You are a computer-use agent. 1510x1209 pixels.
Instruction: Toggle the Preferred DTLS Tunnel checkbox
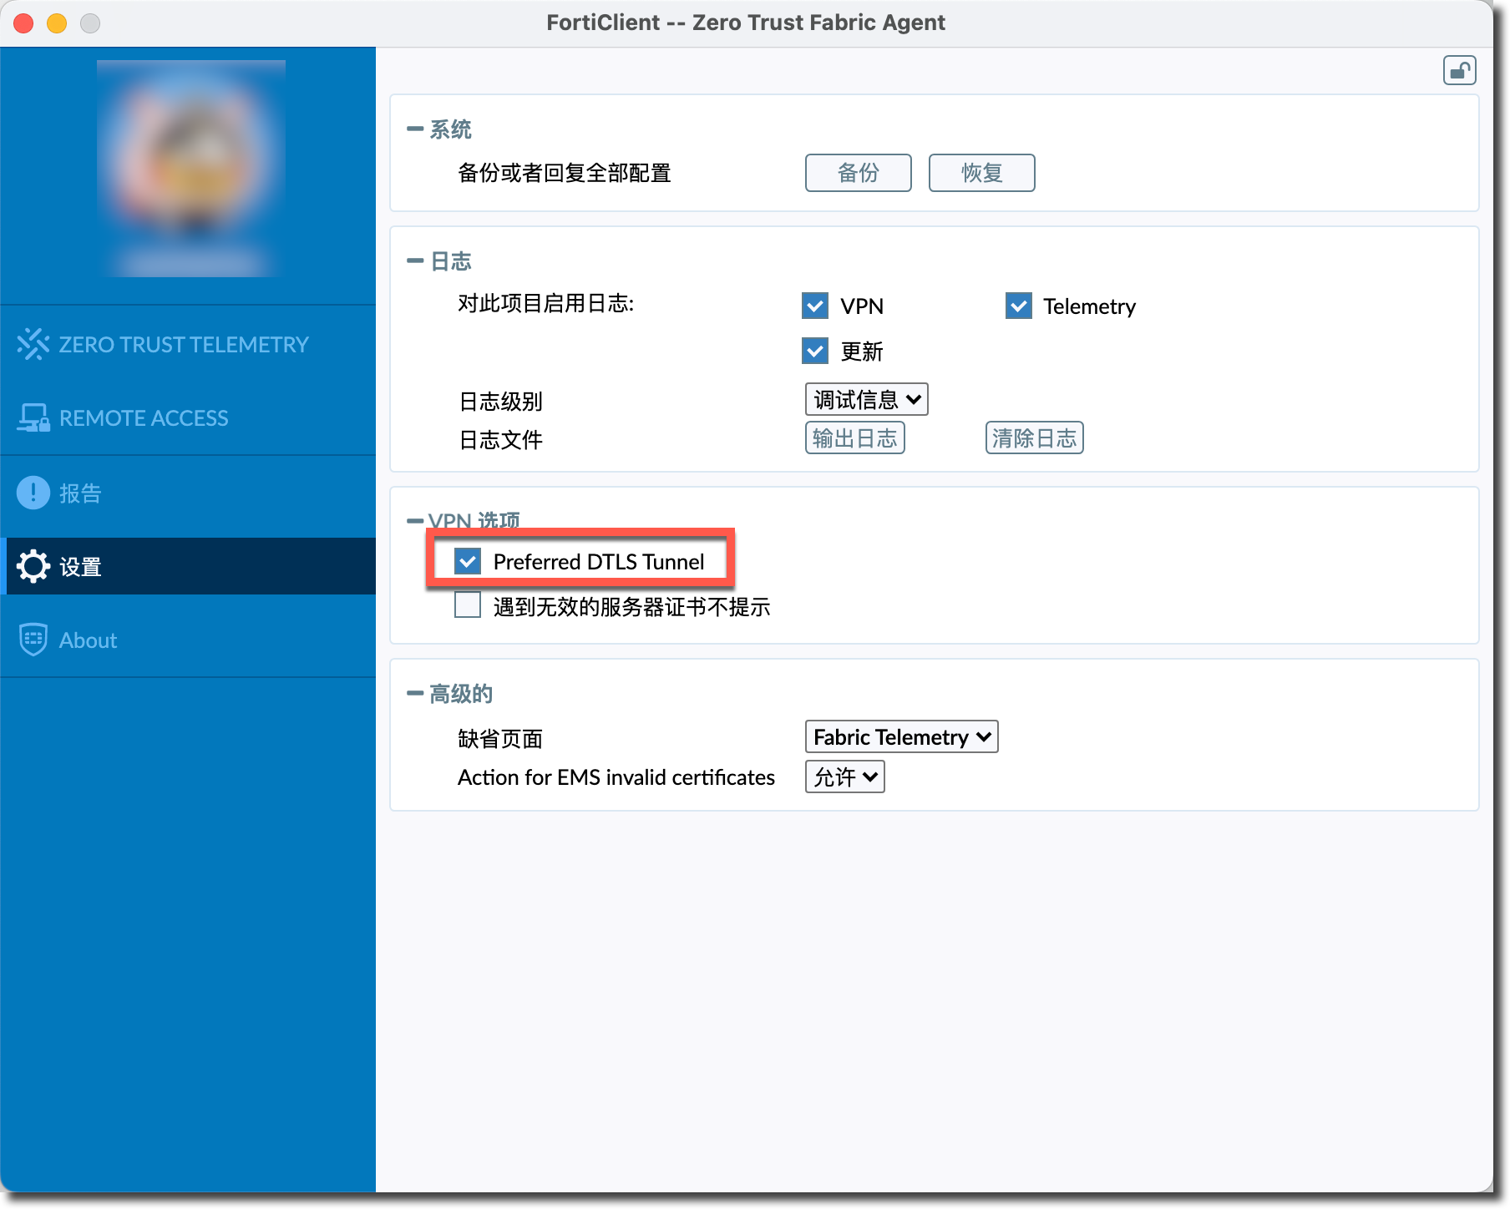coord(468,561)
